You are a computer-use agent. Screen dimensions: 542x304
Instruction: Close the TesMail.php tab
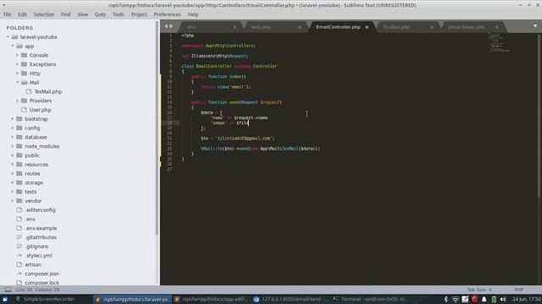pyautogui.click(x=432, y=27)
